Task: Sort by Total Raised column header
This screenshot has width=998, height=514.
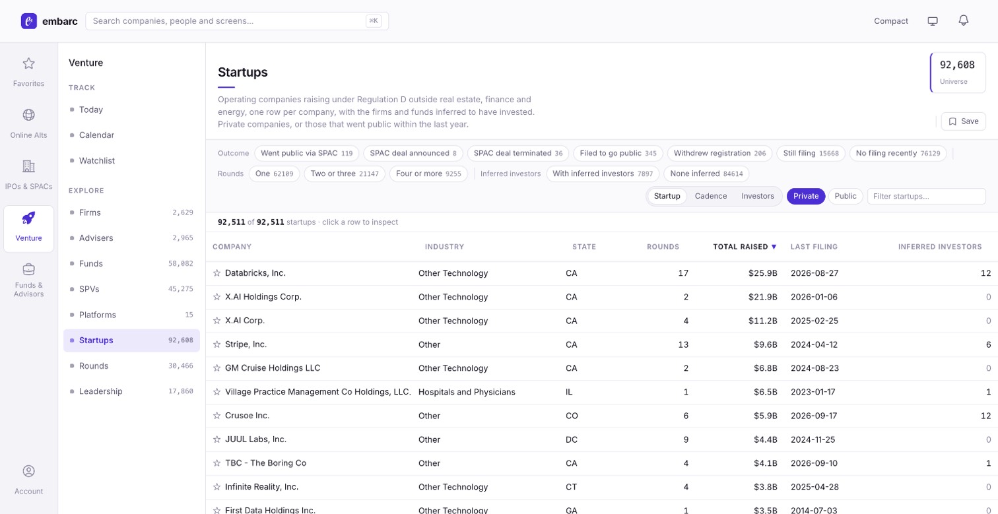Action: 745,247
